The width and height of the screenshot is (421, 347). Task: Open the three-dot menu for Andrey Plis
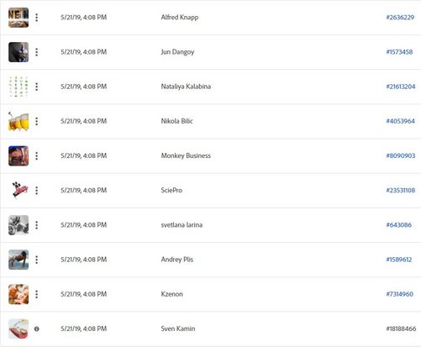37,260
